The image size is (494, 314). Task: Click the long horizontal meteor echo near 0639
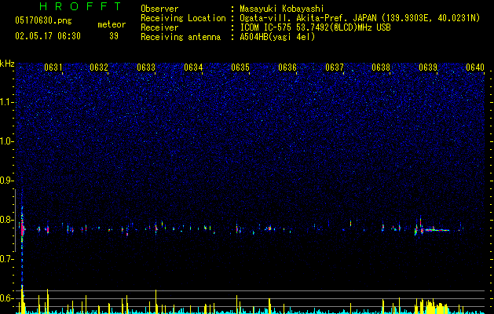pyautogui.click(x=437, y=230)
